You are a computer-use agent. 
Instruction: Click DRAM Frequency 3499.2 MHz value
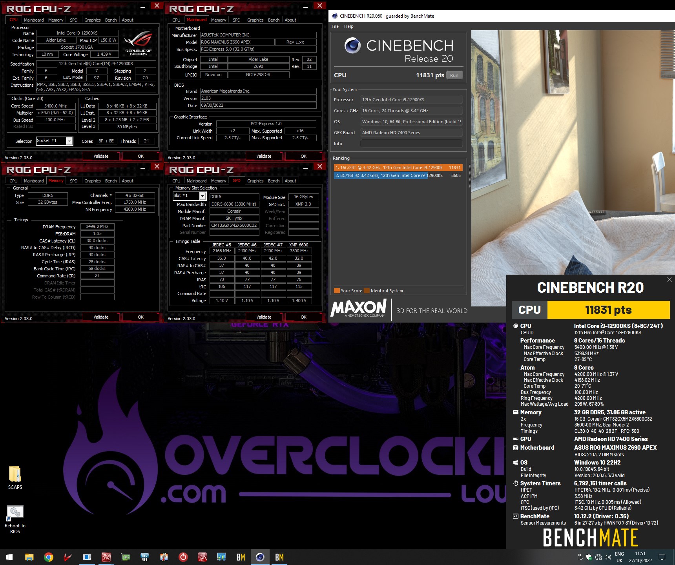click(x=97, y=226)
